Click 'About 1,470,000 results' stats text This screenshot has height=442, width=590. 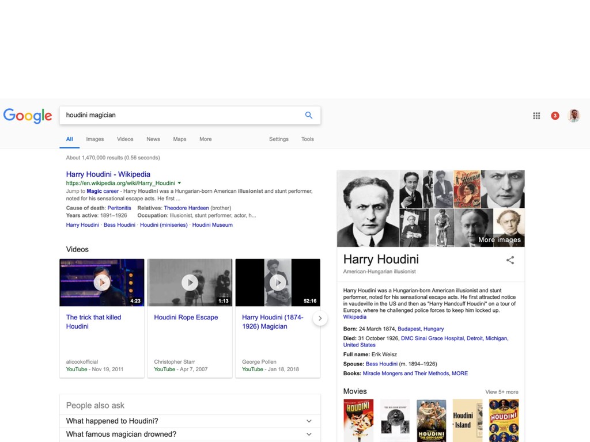point(113,158)
